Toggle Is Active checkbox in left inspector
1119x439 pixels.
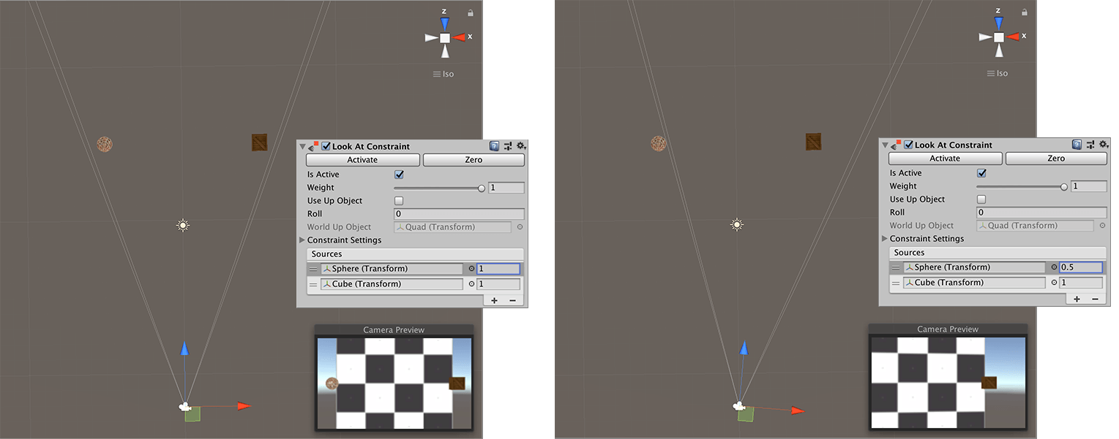click(x=399, y=175)
